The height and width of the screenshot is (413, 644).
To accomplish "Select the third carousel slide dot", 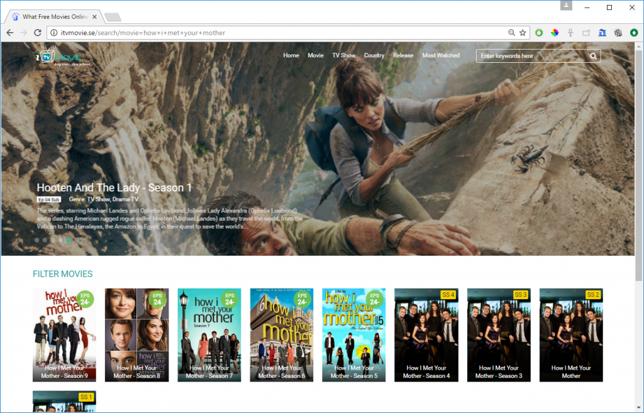I will click(x=53, y=240).
